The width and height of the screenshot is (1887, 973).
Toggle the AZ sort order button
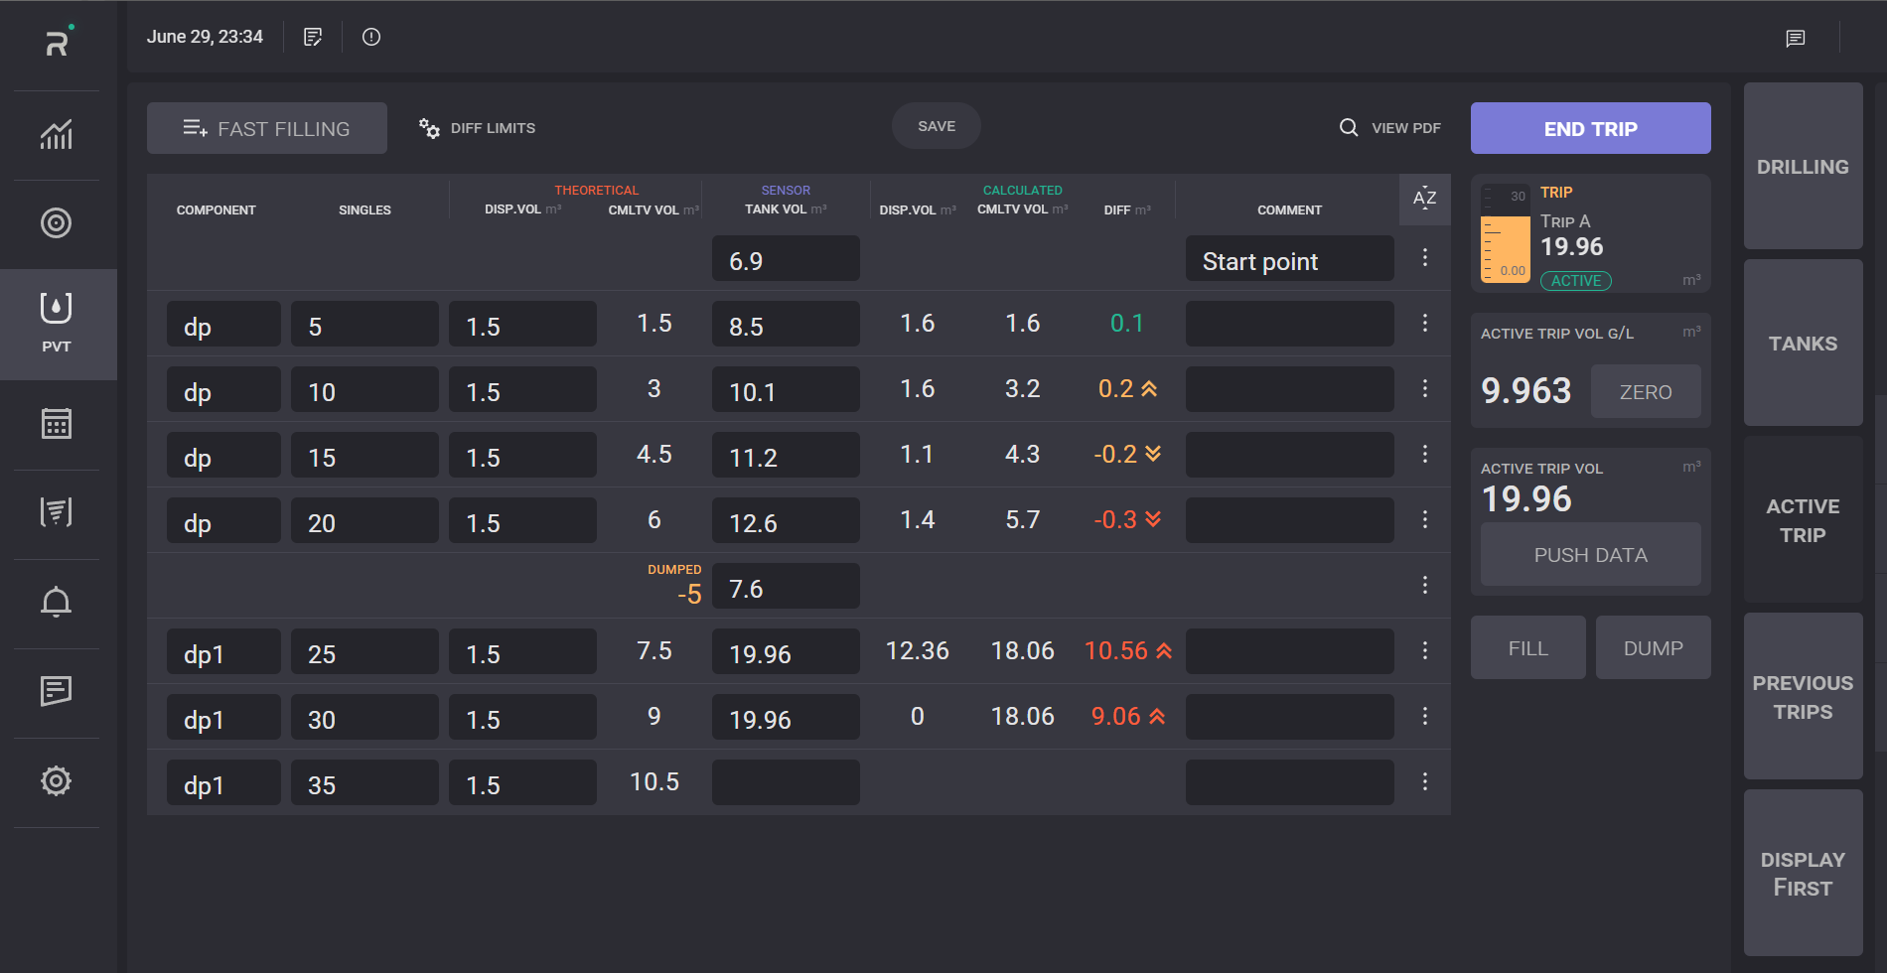[1424, 198]
